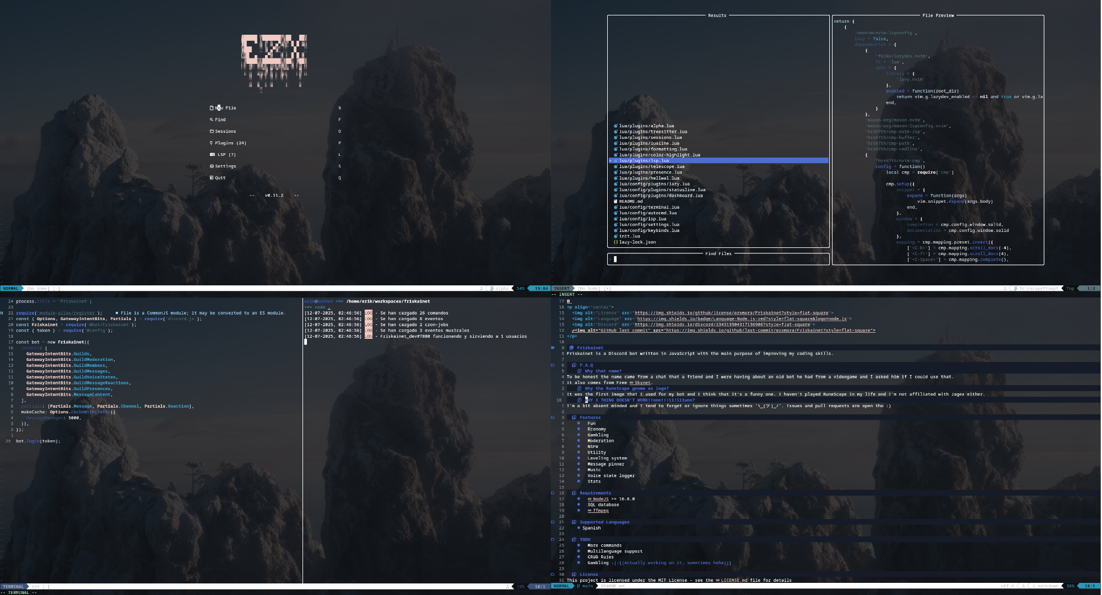This screenshot has height=595, width=1102.
Task: Click the v0.11.2 version text
Action: (x=274, y=196)
